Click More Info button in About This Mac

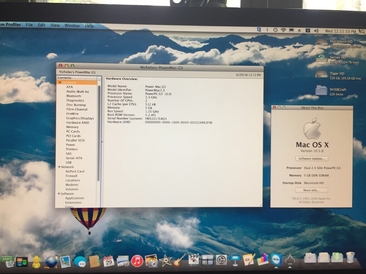point(311,191)
